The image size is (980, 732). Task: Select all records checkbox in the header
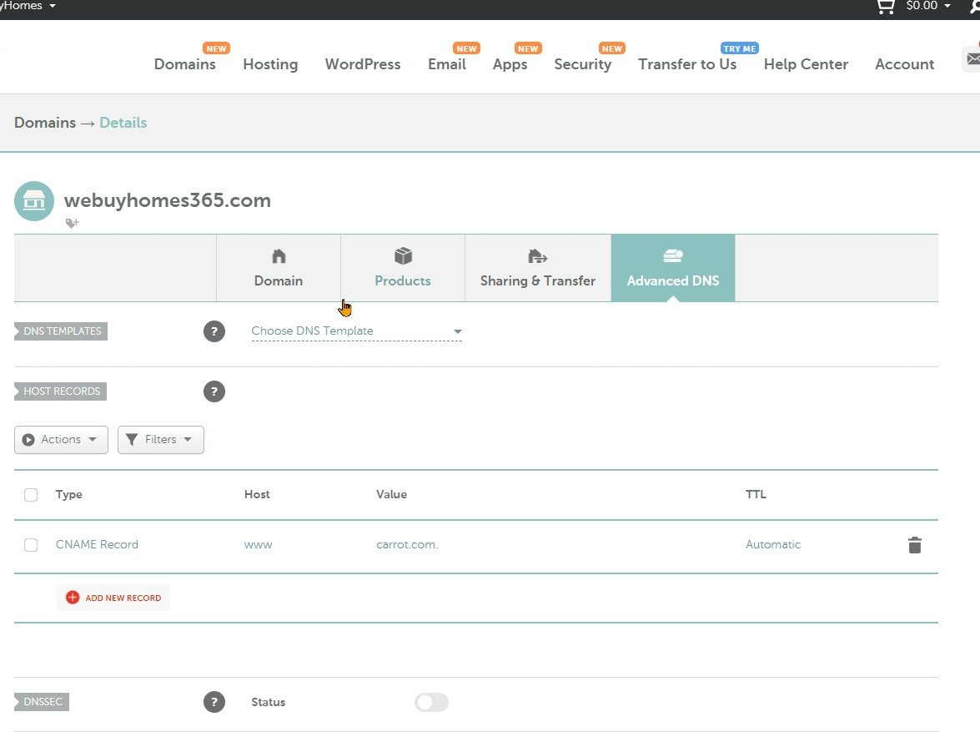pos(31,495)
